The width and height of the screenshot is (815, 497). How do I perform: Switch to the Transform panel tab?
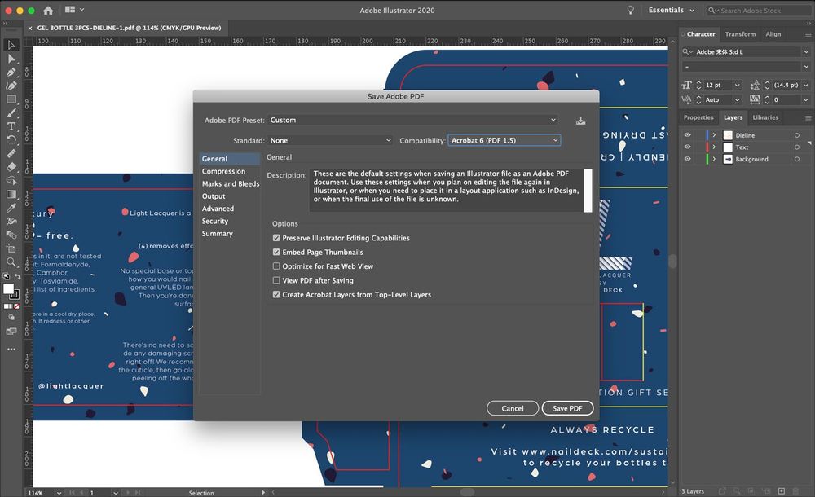740,34
